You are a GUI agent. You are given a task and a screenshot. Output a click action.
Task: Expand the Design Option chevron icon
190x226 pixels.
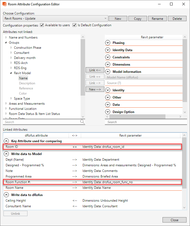click(108, 112)
